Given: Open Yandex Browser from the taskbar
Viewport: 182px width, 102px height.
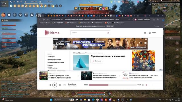Looking at the screenshot, I should click(98, 100).
